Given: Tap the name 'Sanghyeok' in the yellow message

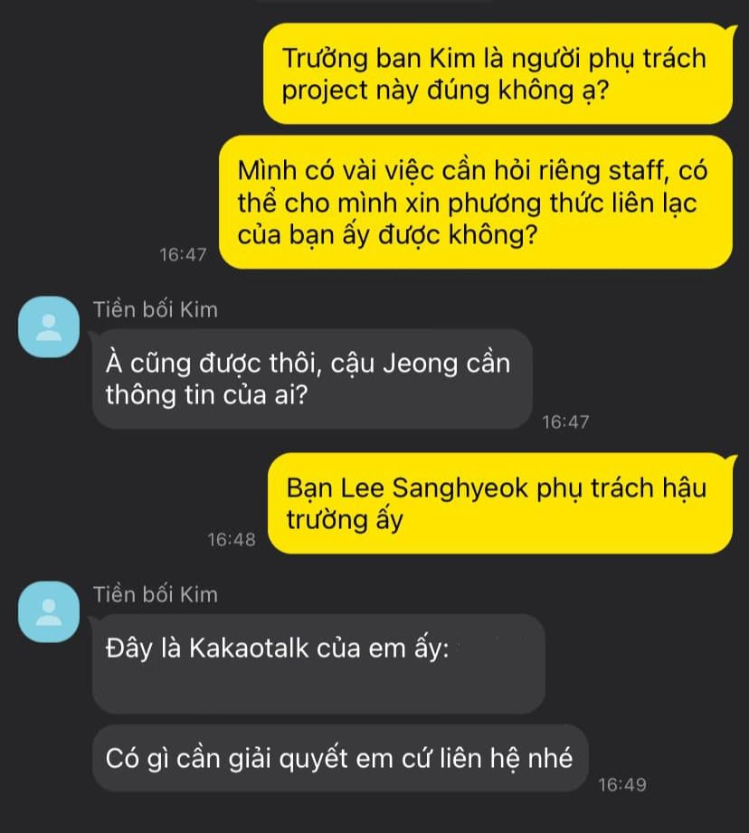Looking at the screenshot, I should click(460, 488).
